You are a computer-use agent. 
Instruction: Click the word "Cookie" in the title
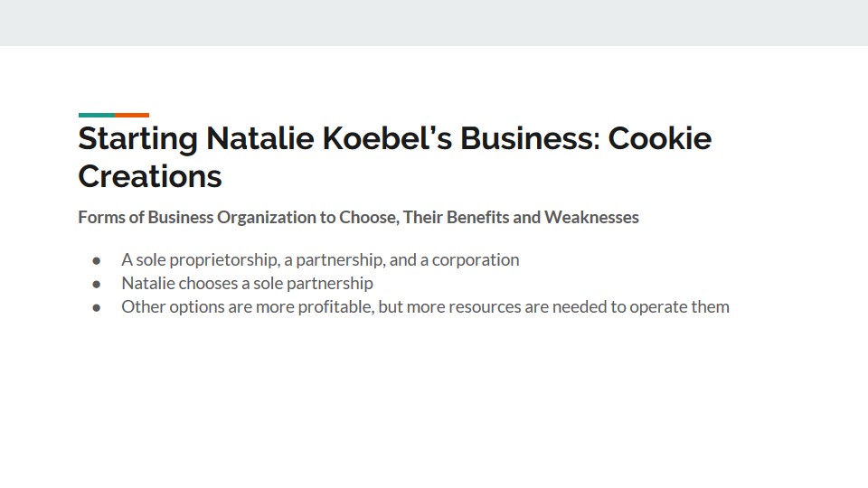(x=659, y=139)
